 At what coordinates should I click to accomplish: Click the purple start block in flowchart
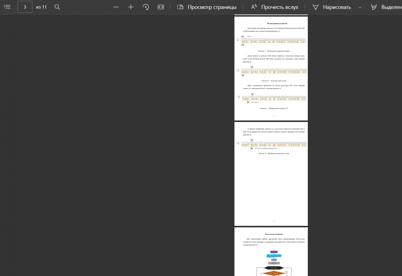[x=274, y=252]
